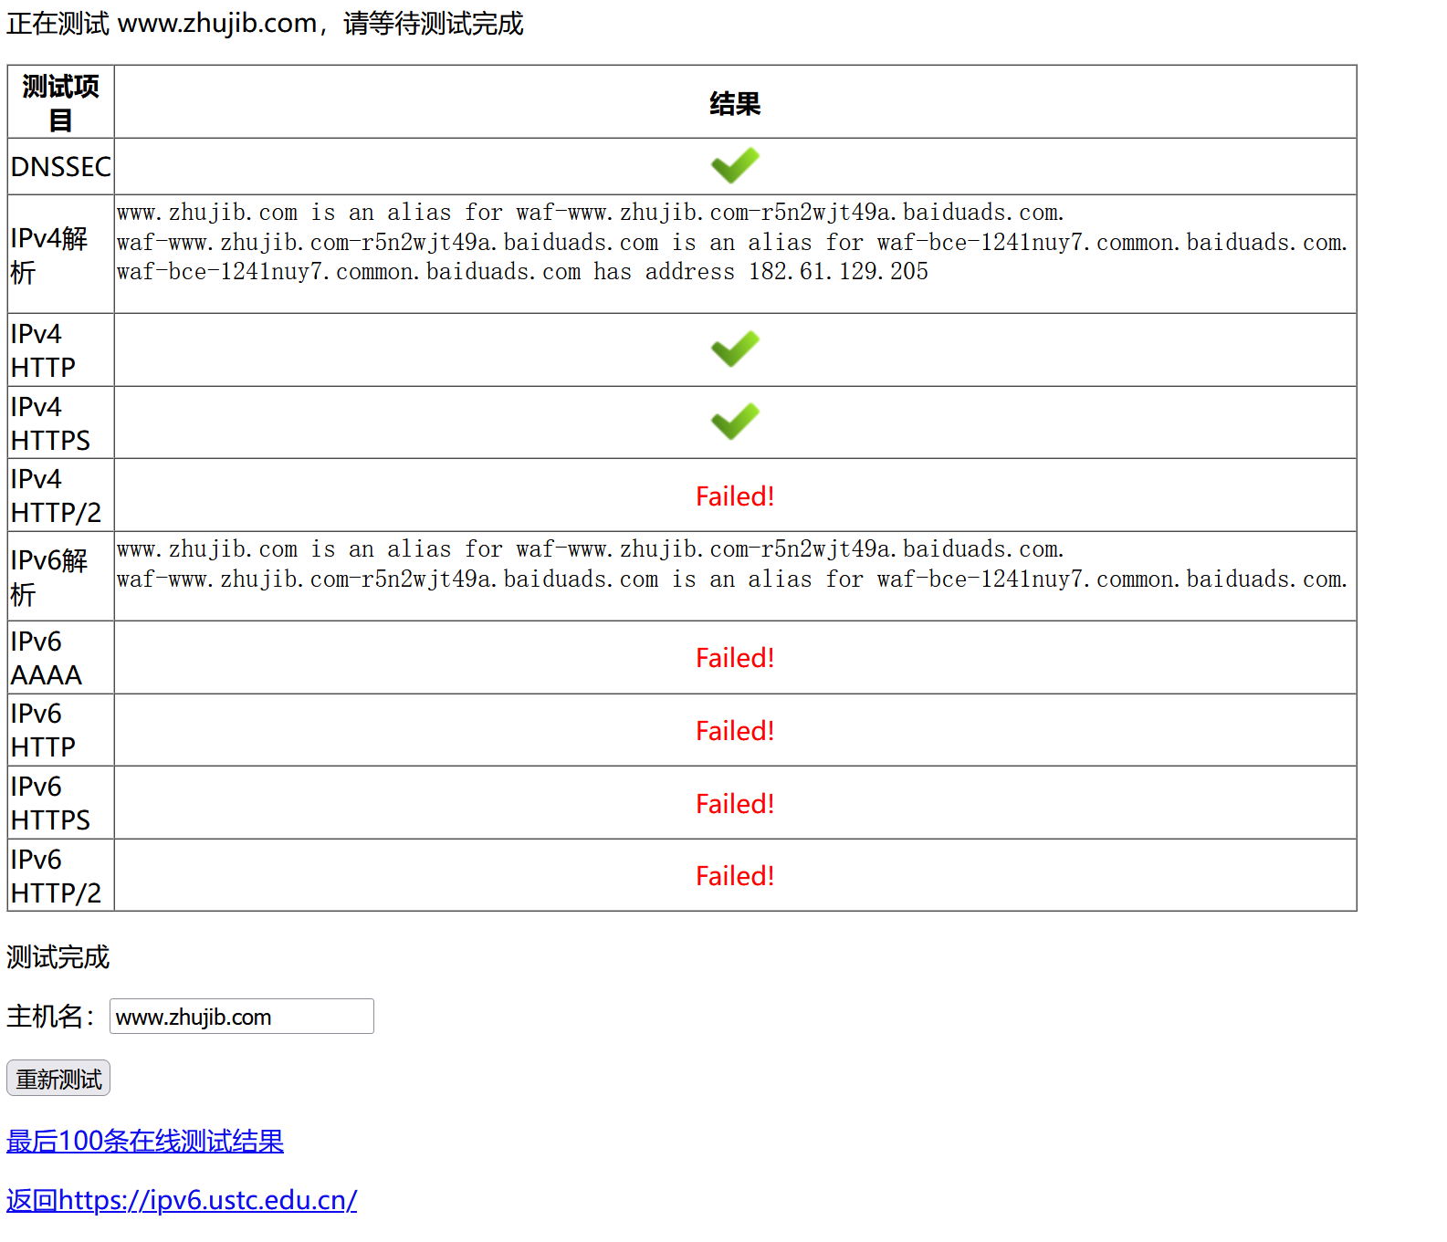1447x1242 pixels.
Task: Follow the 返回https://ipv6.ustc.edu.cn/ link
Action: (x=182, y=1199)
